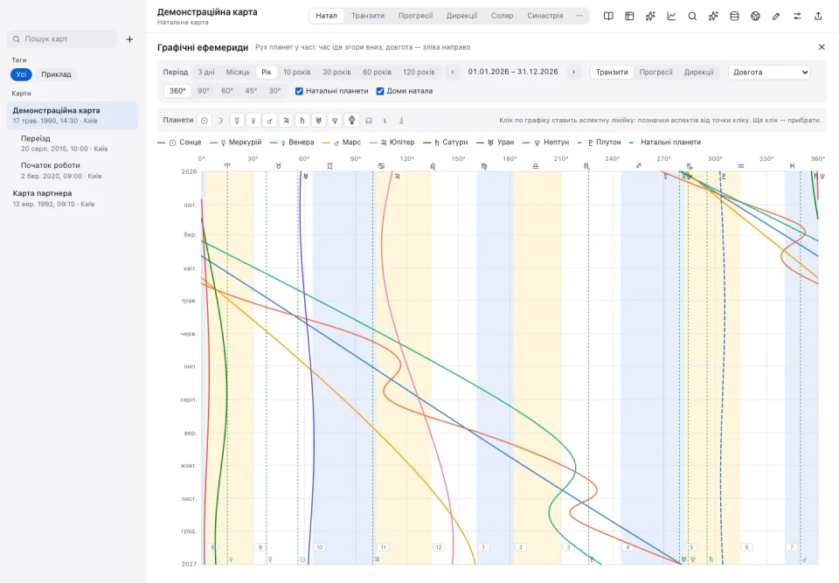Switch to the Дирекції top tab
Viewport: 839px width, 583px height.
tap(461, 16)
